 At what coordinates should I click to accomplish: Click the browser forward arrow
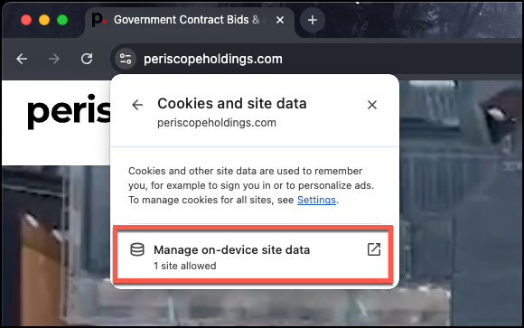54,59
